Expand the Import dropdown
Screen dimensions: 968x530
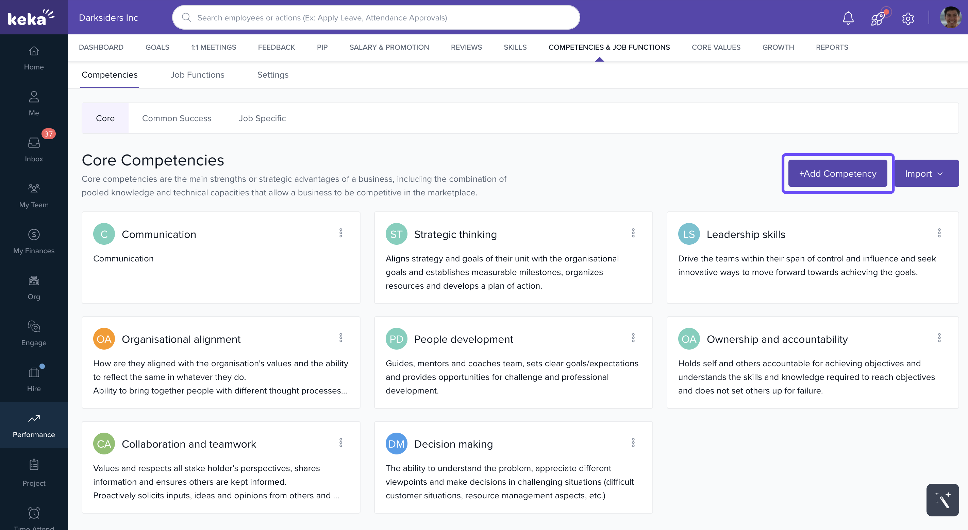pyautogui.click(x=926, y=173)
